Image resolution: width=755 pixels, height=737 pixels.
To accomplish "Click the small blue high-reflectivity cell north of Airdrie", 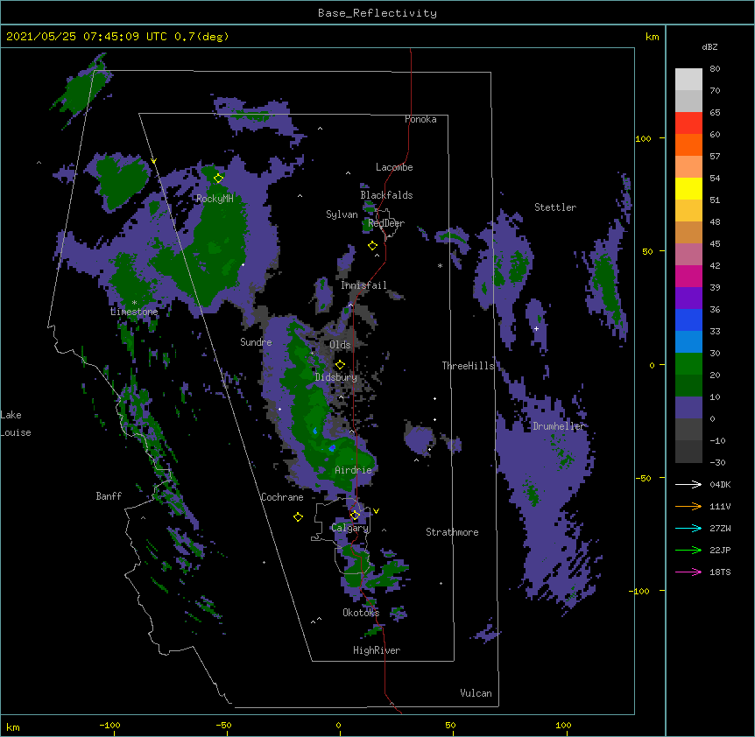I will tap(332, 448).
